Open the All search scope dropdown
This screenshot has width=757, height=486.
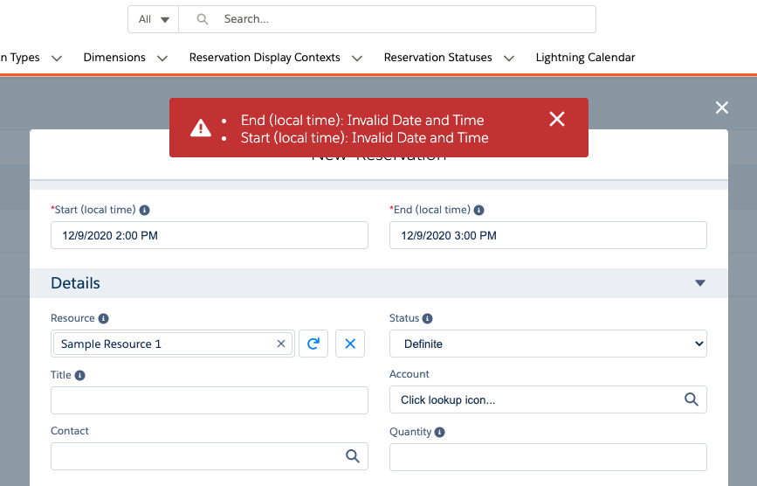click(x=154, y=19)
